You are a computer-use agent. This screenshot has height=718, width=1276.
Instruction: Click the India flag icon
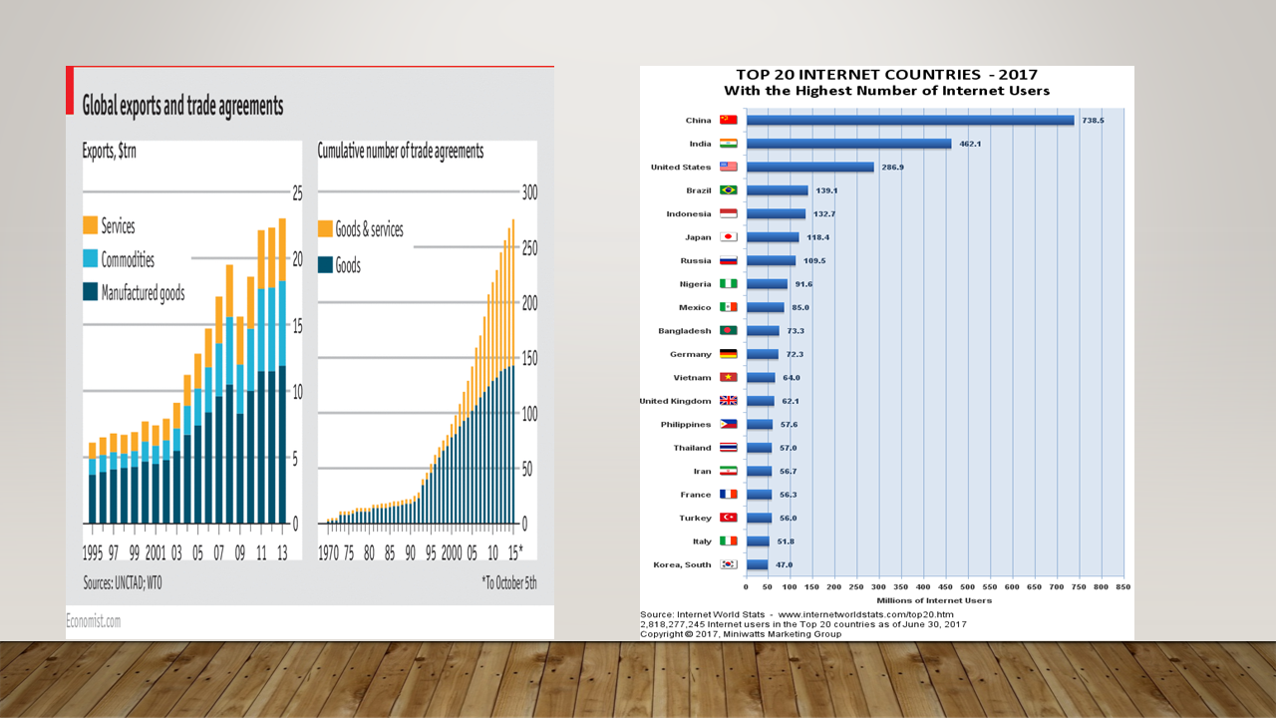(728, 144)
